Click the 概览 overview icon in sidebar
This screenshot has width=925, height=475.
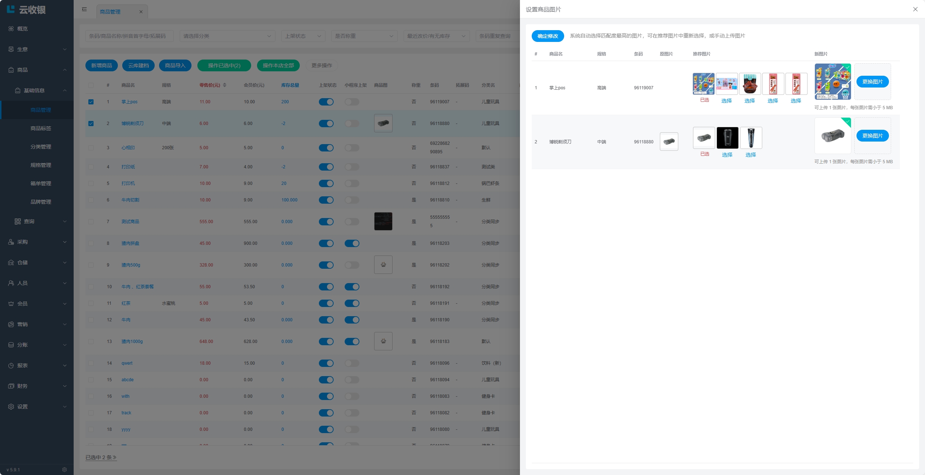11,29
